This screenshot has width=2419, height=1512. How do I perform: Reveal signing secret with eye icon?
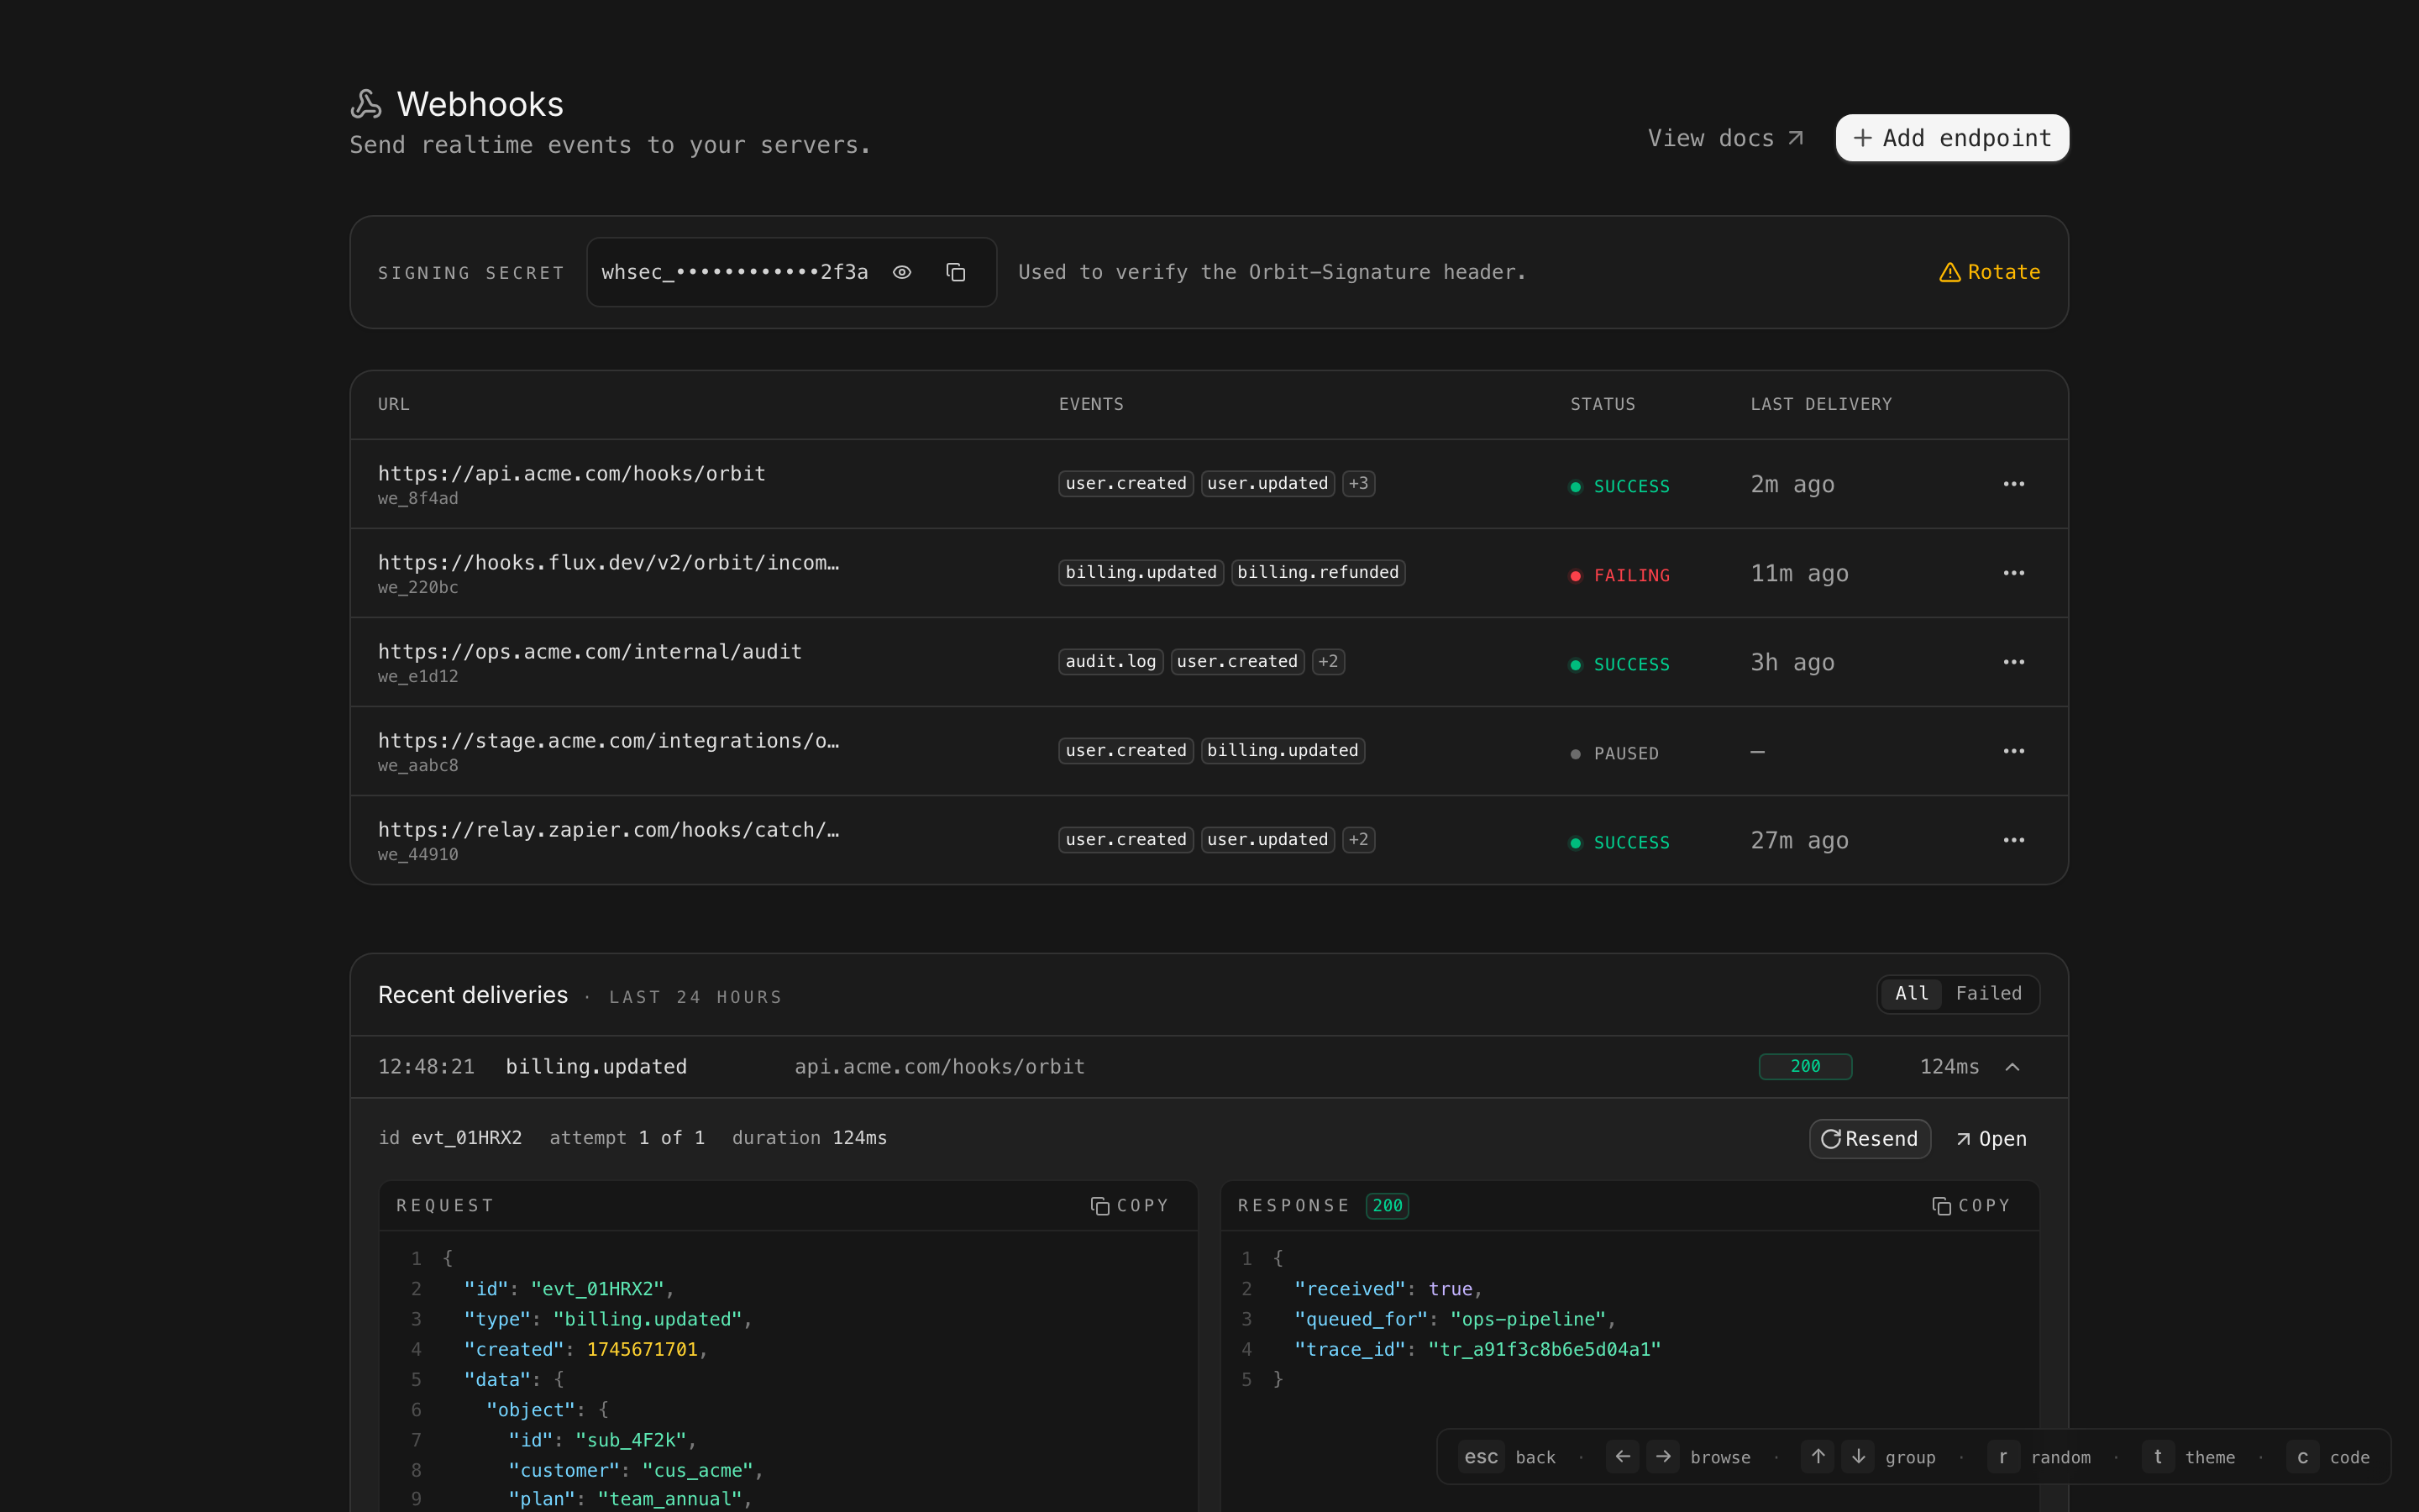click(901, 272)
